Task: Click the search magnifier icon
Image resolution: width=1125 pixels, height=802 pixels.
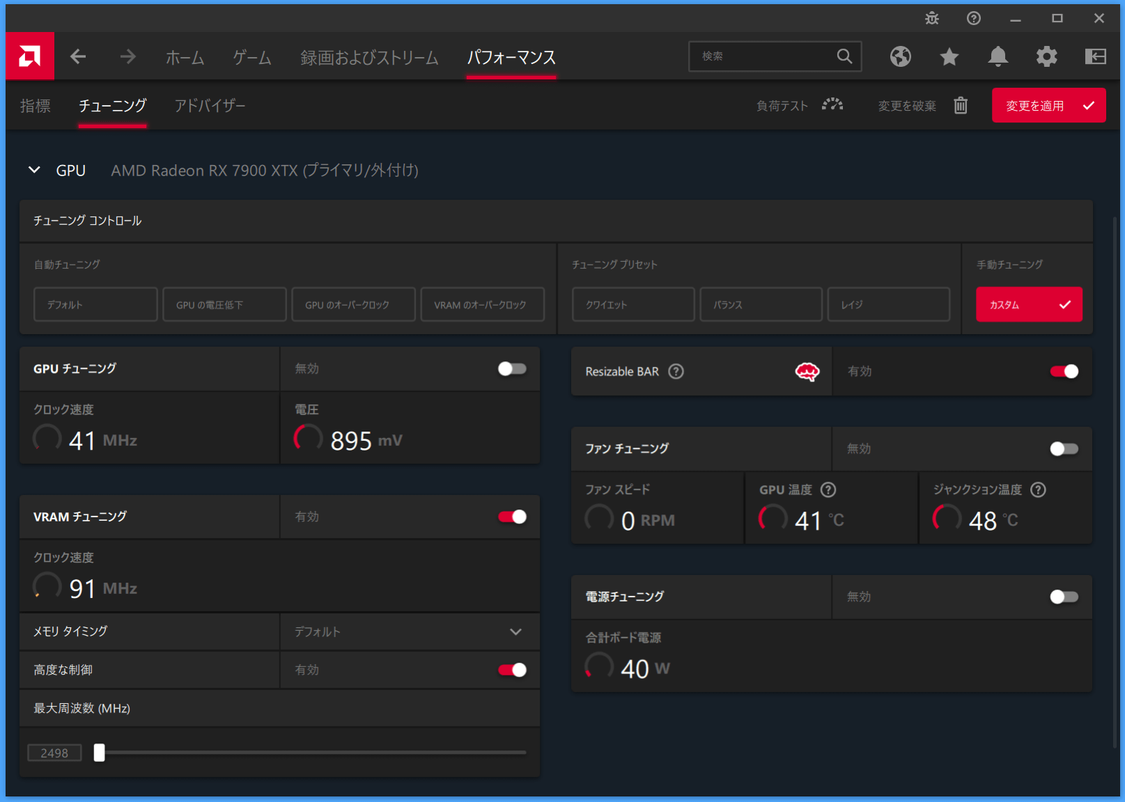Action: [x=844, y=56]
